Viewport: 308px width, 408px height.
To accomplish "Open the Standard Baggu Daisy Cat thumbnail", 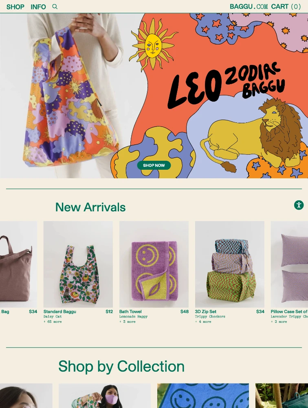I will point(78,264).
